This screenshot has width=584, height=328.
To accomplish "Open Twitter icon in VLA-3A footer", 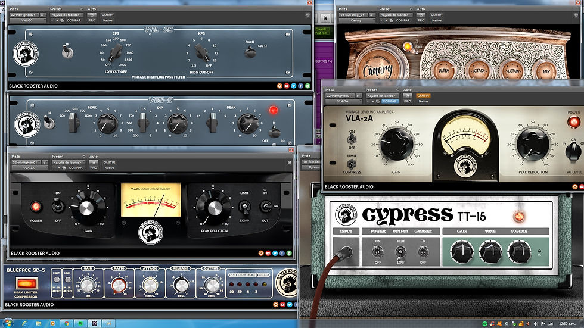I will [275, 253].
